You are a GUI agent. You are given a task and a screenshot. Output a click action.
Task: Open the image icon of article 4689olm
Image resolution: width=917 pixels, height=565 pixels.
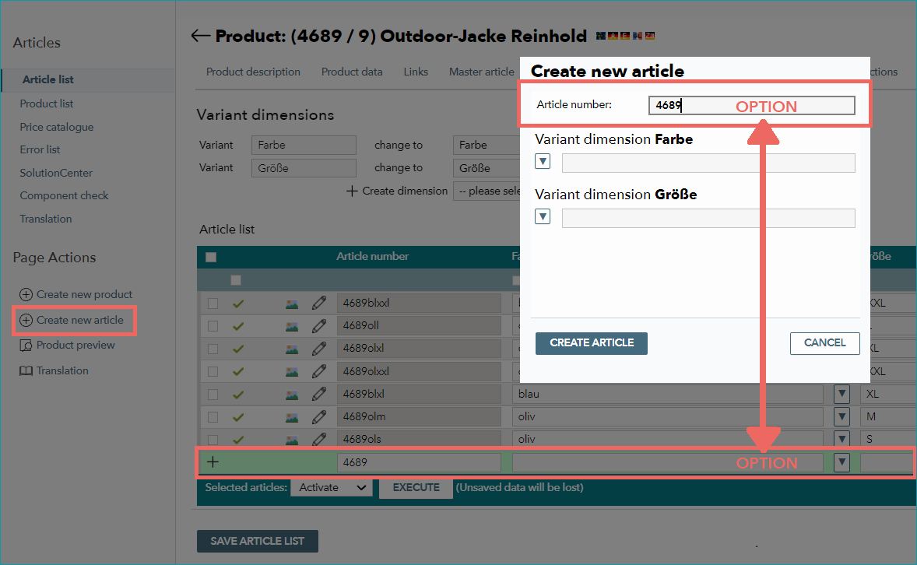click(291, 418)
